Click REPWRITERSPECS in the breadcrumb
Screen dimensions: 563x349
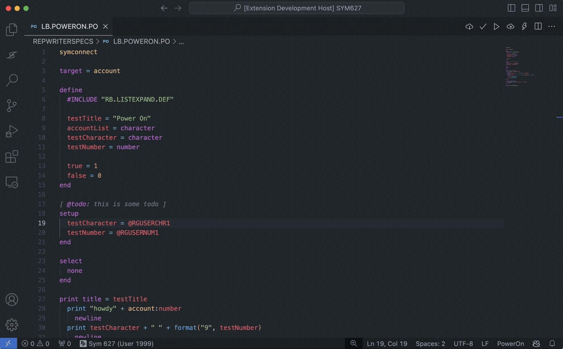[63, 42]
